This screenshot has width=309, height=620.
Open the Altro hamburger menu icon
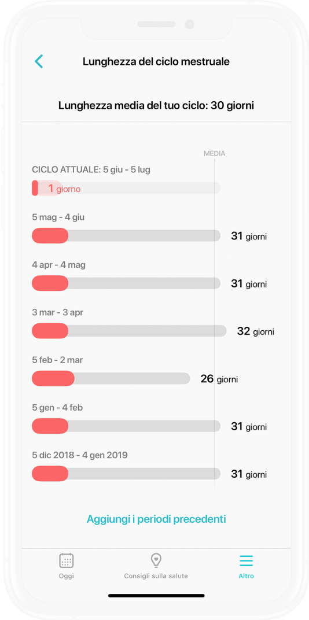point(246,560)
